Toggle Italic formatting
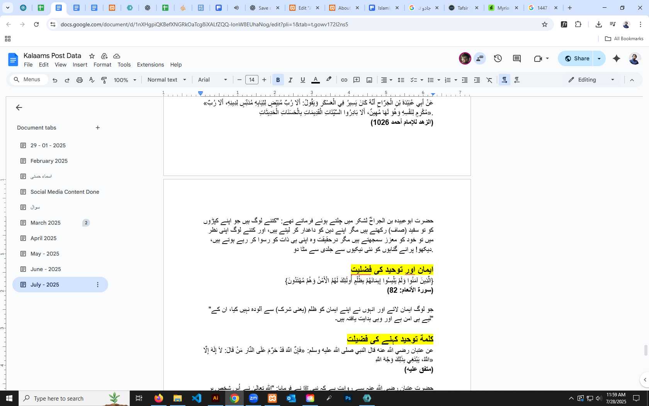This screenshot has height=406, width=649. tap(290, 80)
